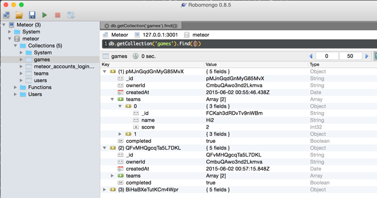This screenshot has height=198, width=377.
Task: Select the score row with Int32 value
Action: (x=239, y=127)
